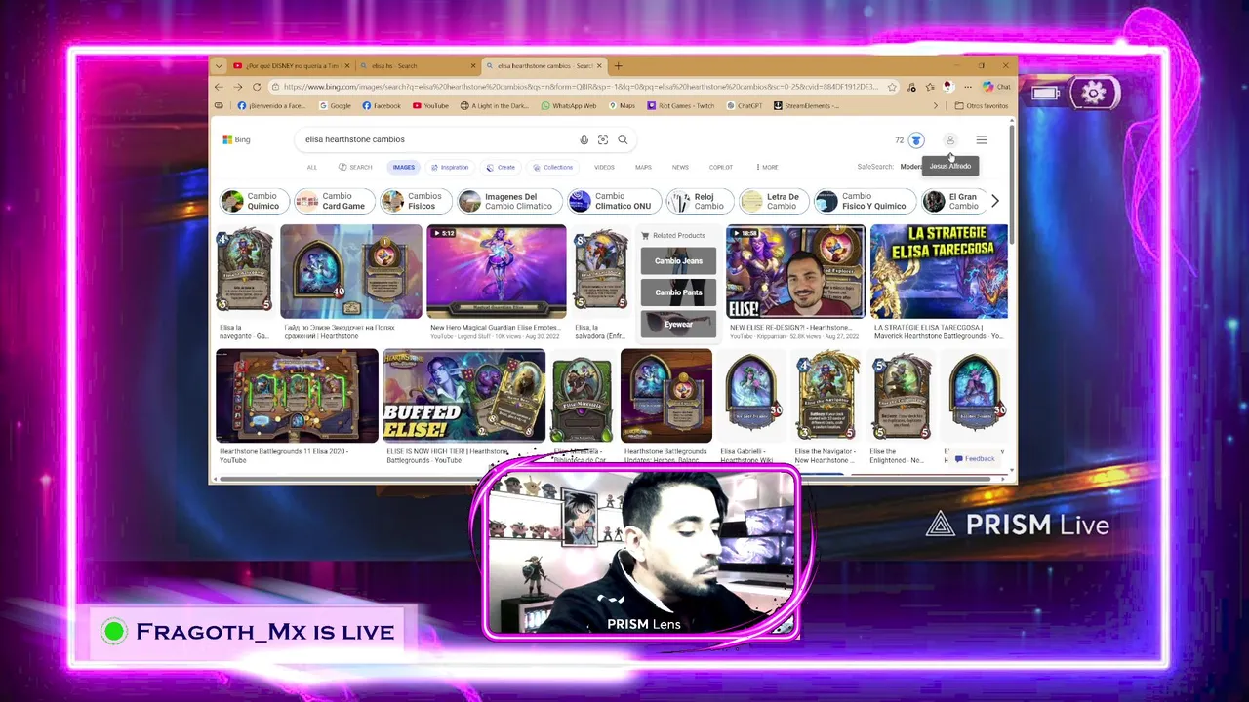Select the 'Reloj Cambio' suggestion chip
Screen dimensions: 1249x702
point(699,201)
